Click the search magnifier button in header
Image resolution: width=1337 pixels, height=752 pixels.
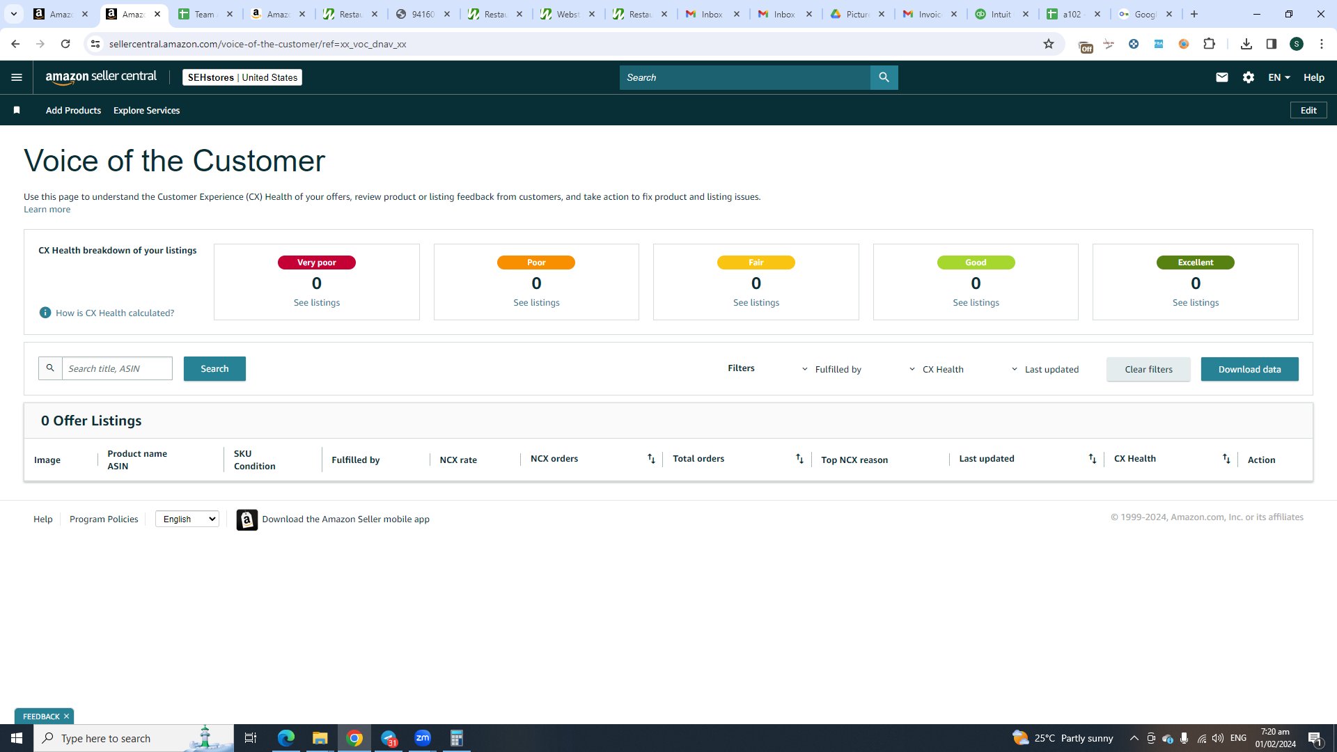(x=884, y=77)
